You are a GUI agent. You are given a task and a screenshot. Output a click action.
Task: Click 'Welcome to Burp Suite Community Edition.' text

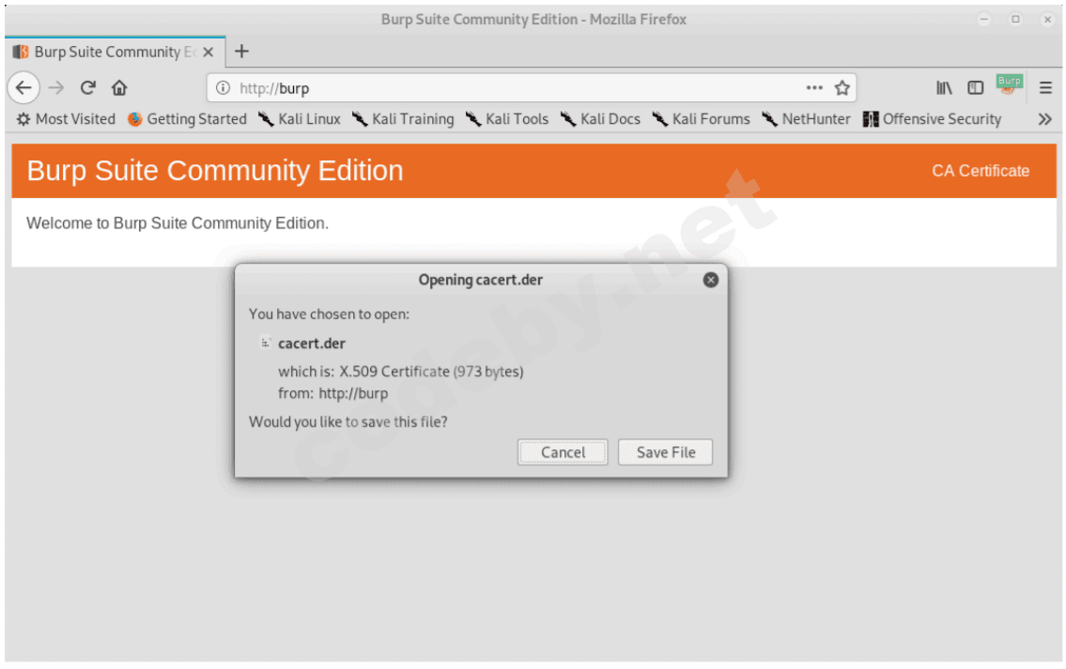tap(178, 223)
